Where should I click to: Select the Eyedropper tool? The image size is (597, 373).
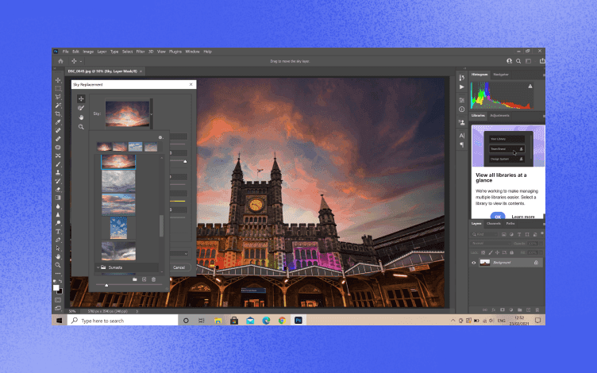tap(58, 122)
